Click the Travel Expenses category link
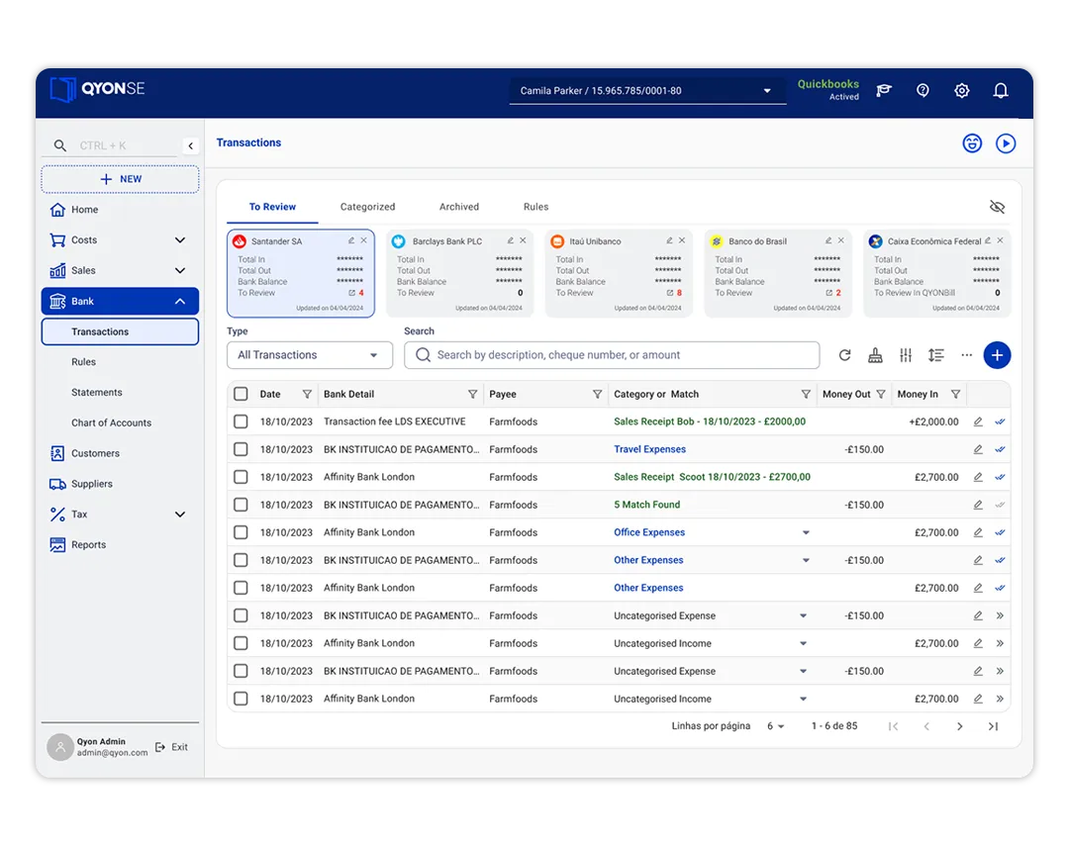The image size is (1069, 846). pyautogui.click(x=649, y=449)
